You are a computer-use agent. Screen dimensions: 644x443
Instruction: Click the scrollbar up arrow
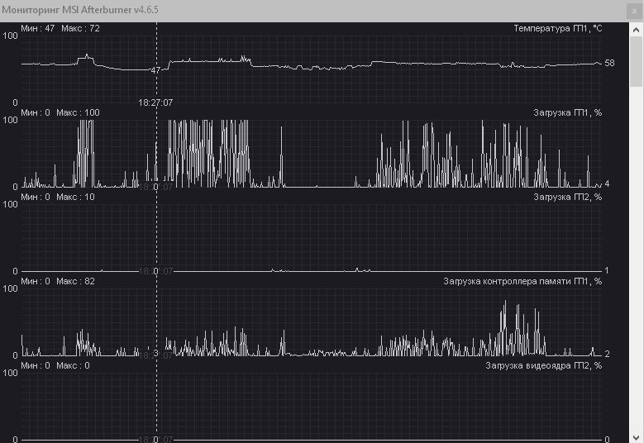(637, 28)
